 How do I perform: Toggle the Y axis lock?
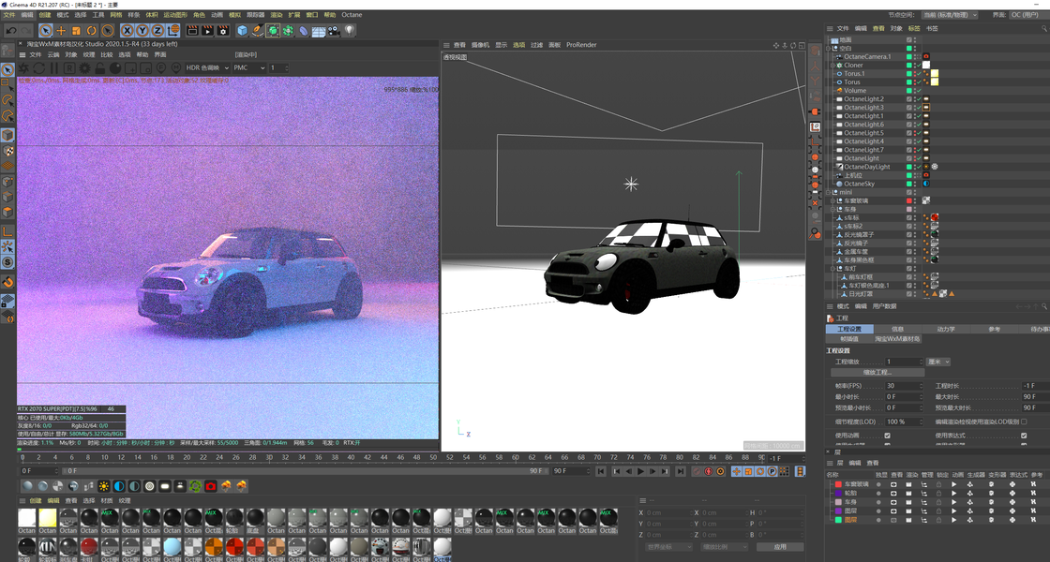(142, 30)
